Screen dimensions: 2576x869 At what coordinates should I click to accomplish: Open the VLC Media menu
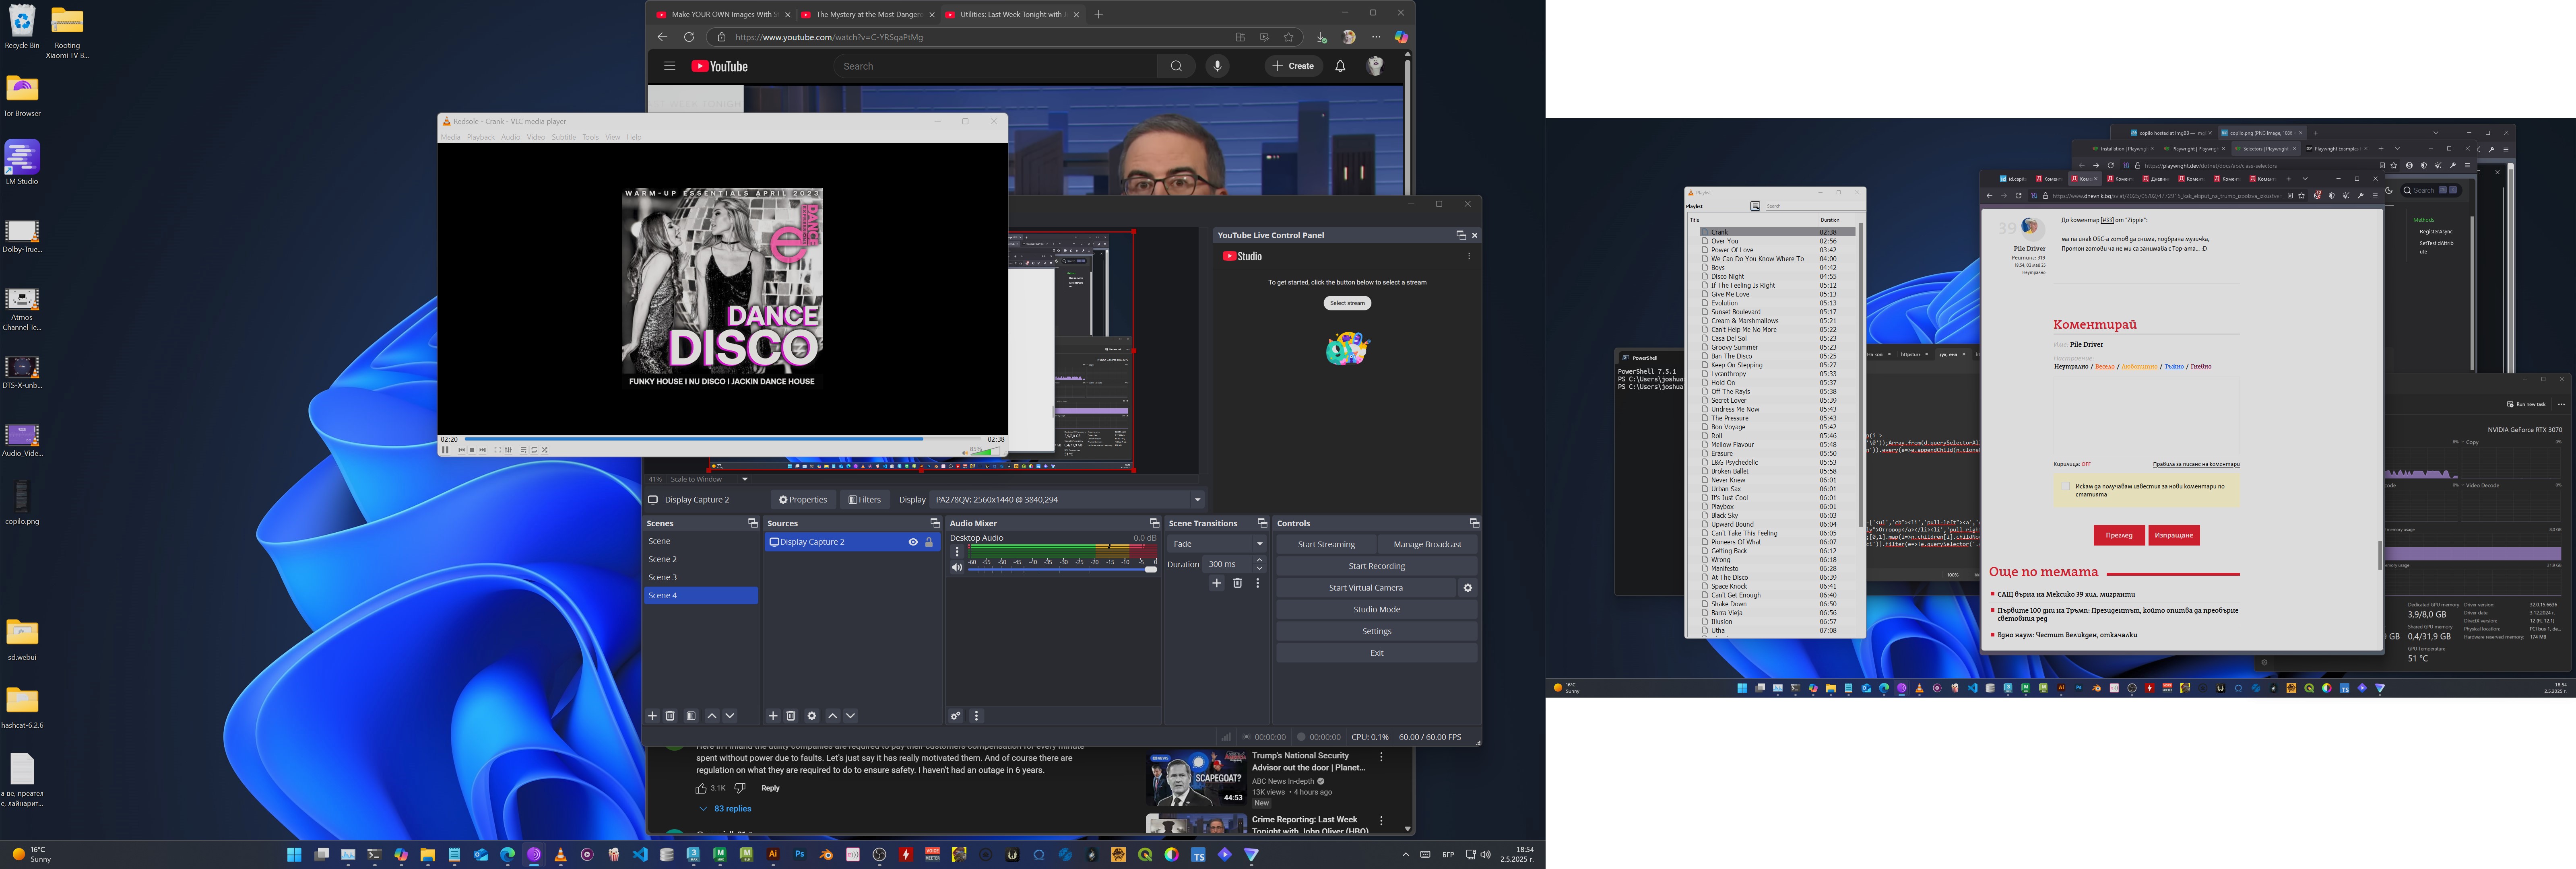[451, 137]
